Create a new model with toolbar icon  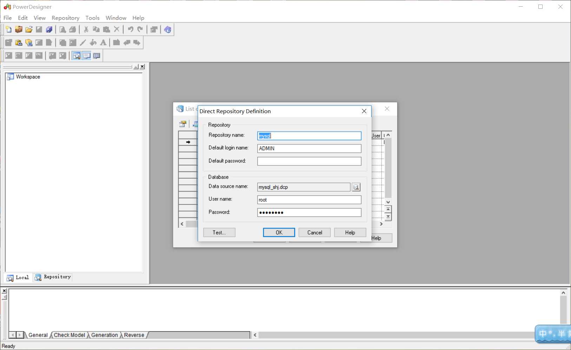(x=8, y=29)
